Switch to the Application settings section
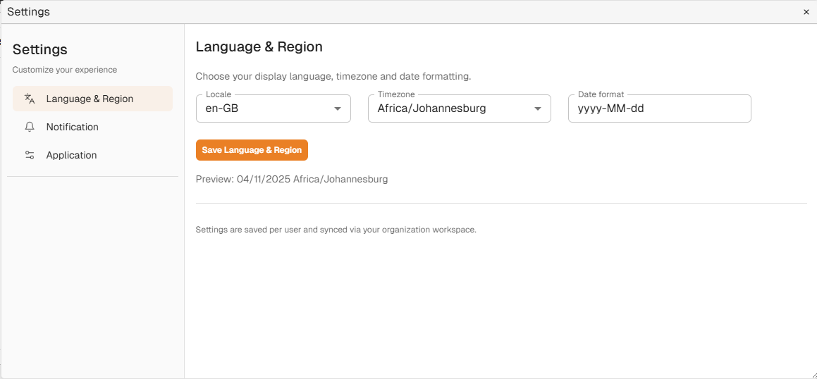The width and height of the screenshot is (817, 379). coord(71,155)
